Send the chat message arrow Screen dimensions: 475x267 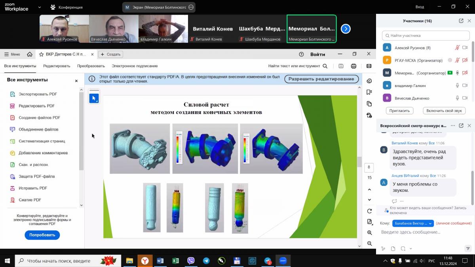pos(467,249)
